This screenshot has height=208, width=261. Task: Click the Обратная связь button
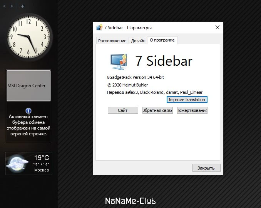pyautogui.click(x=157, y=110)
